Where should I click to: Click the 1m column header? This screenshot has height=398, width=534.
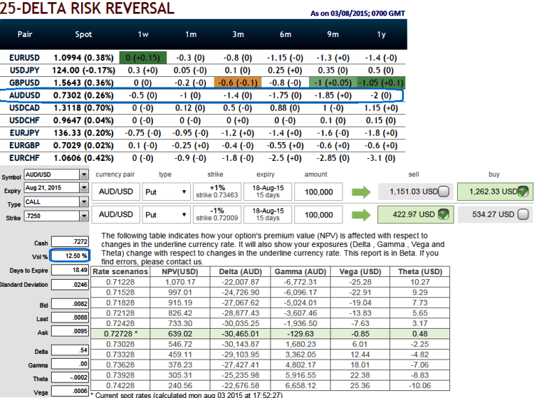[x=191, y=34]
